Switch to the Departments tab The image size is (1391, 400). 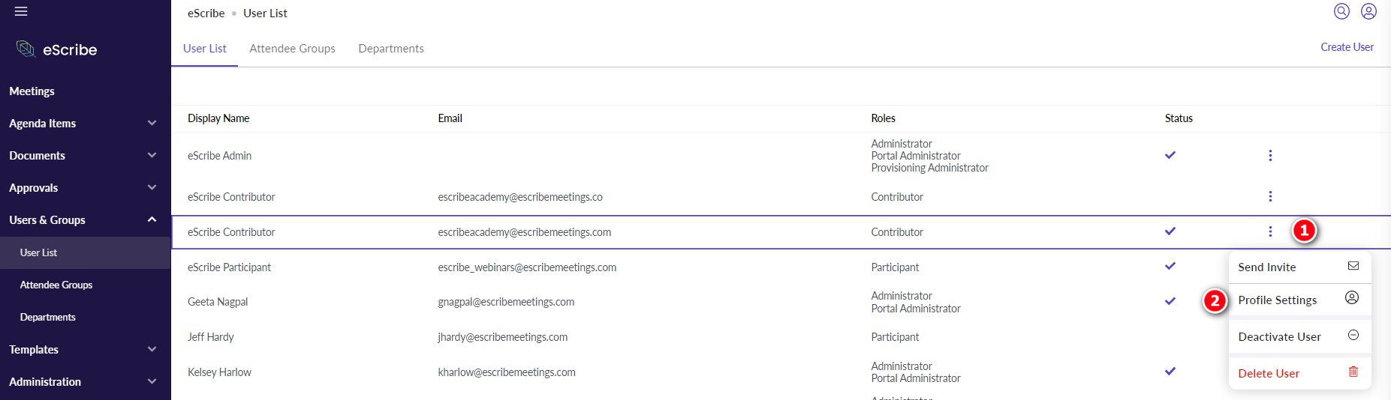point(391,49)
